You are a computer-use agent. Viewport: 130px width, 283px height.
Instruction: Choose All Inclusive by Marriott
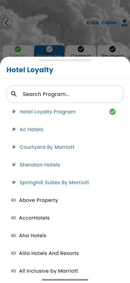pos(48,271)
